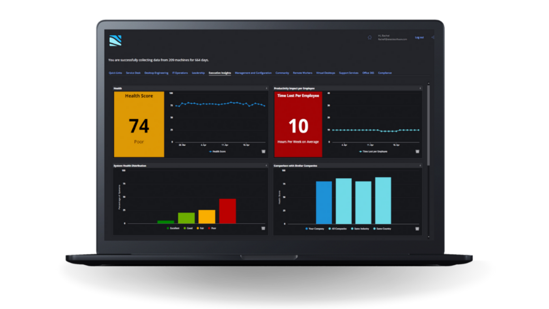Open the speaker icon next to Log out

tap(433, 37)
